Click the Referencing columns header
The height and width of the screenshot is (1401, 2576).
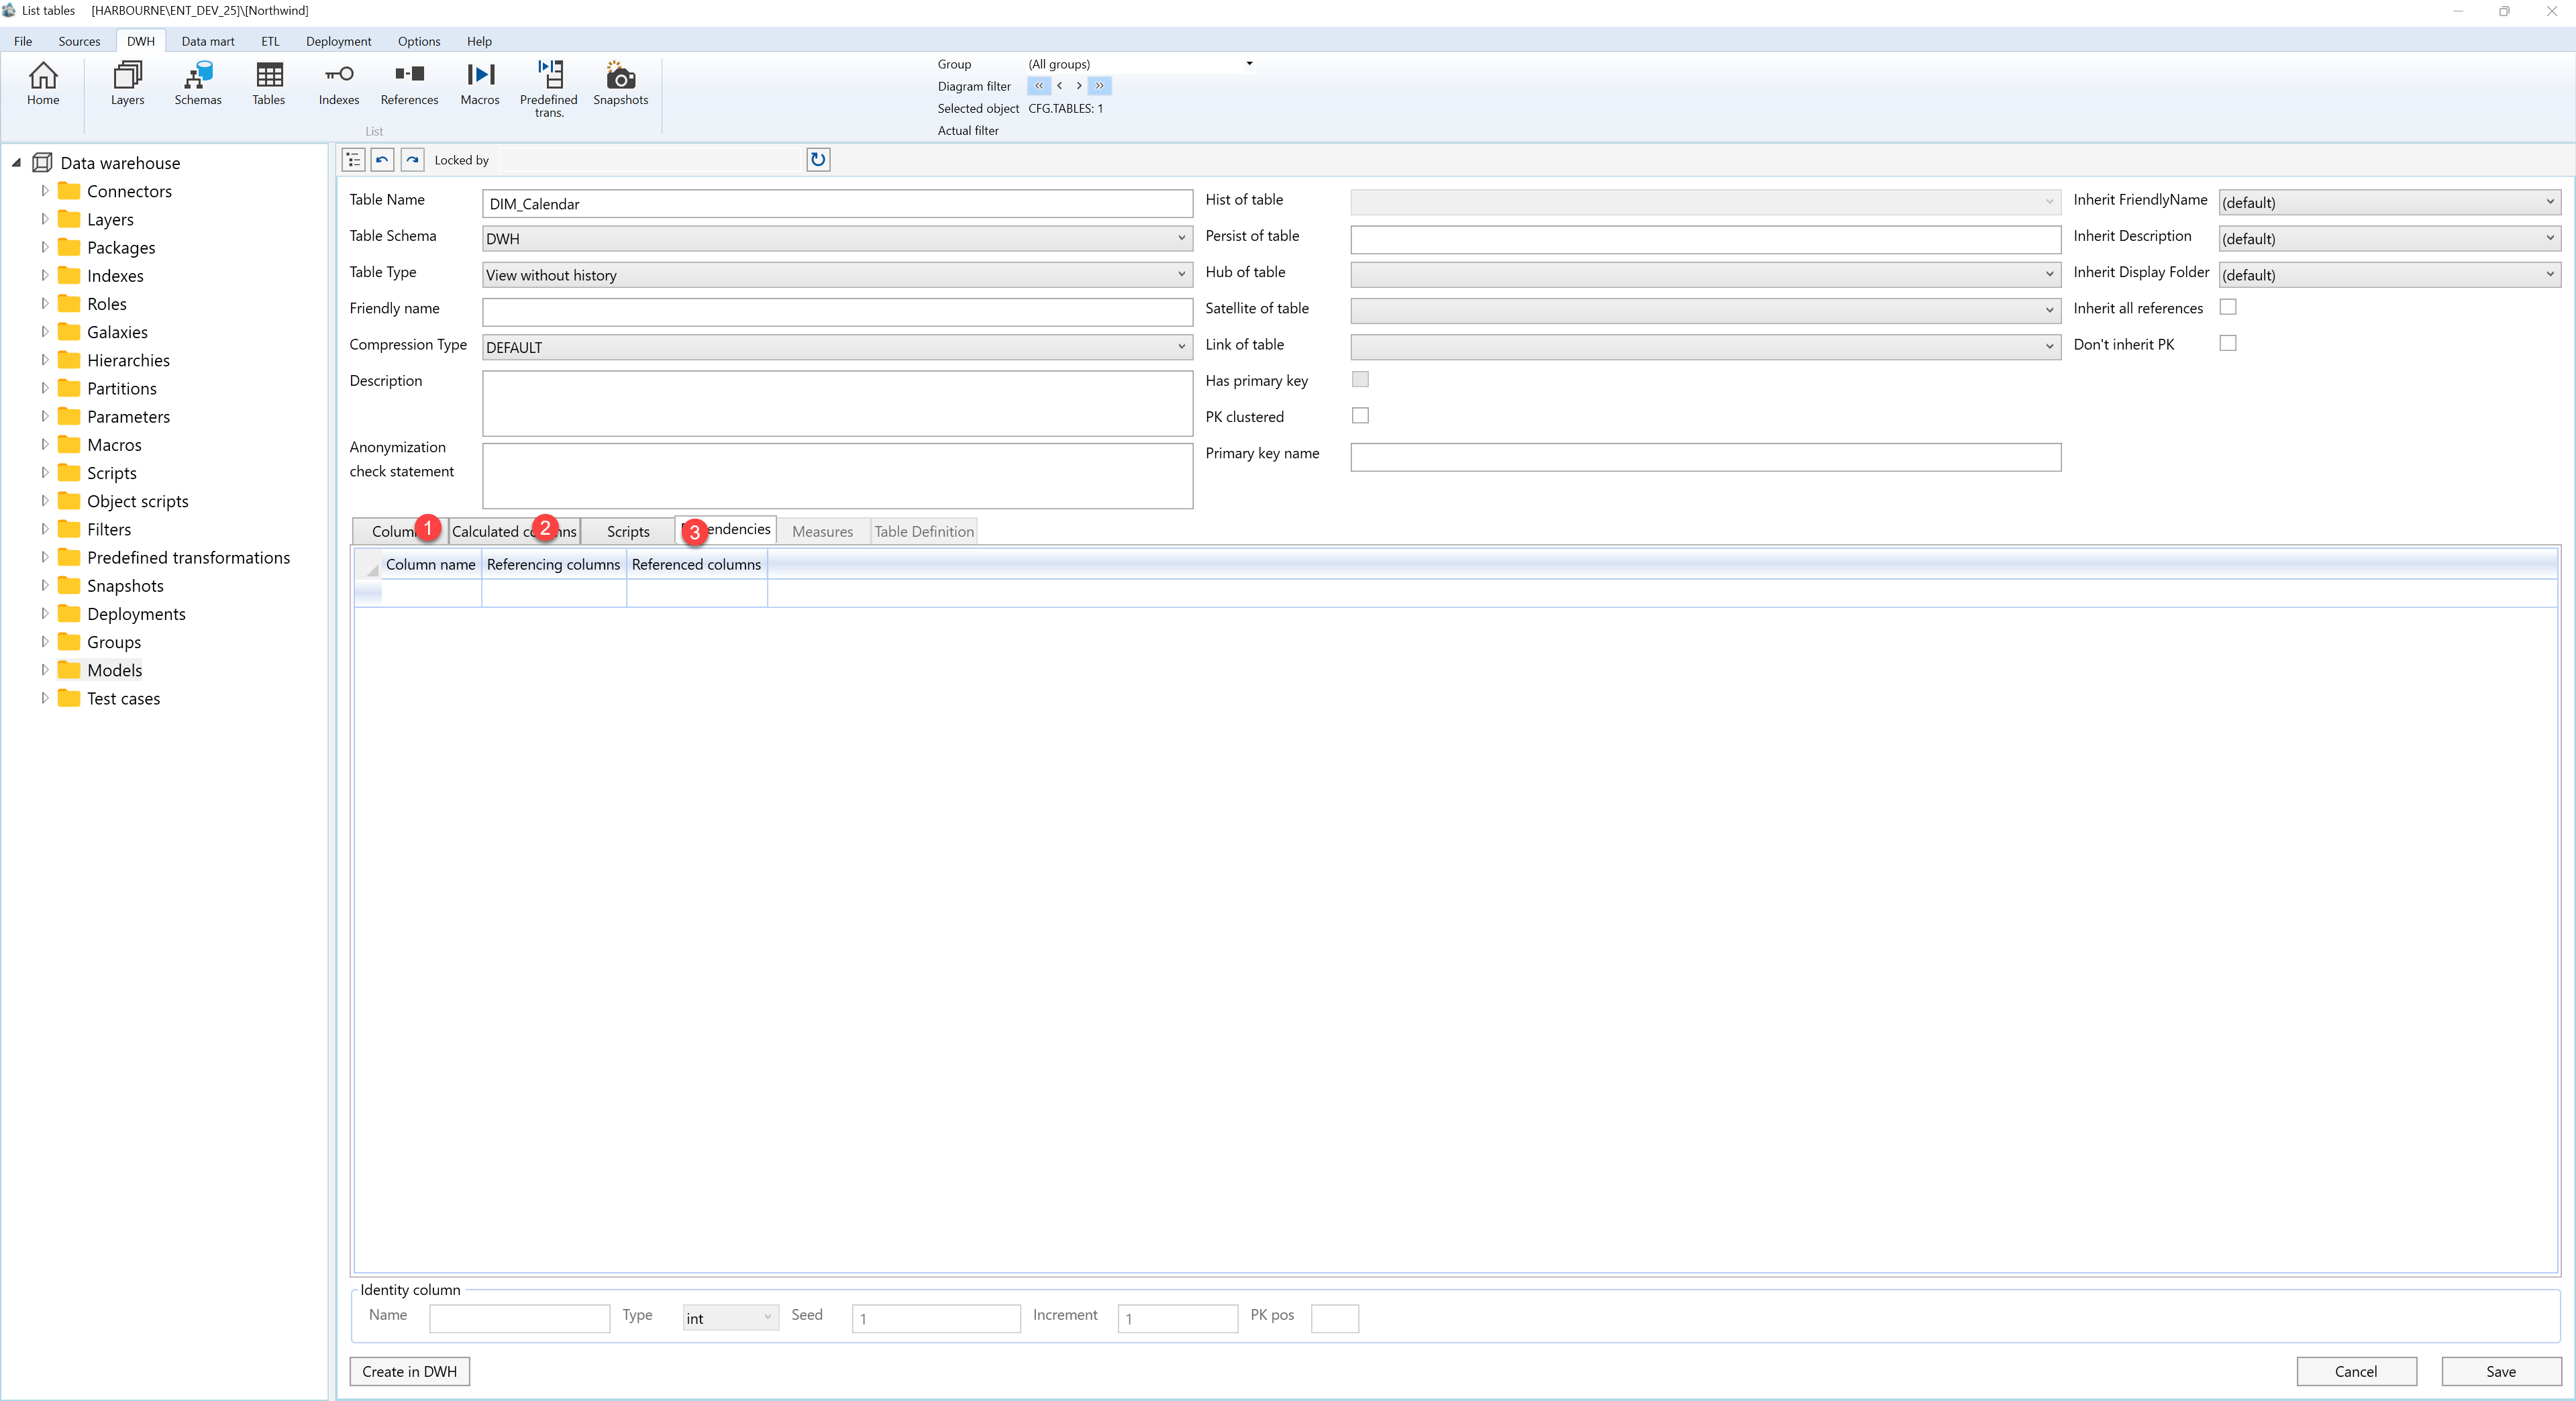tap(553, 564)
